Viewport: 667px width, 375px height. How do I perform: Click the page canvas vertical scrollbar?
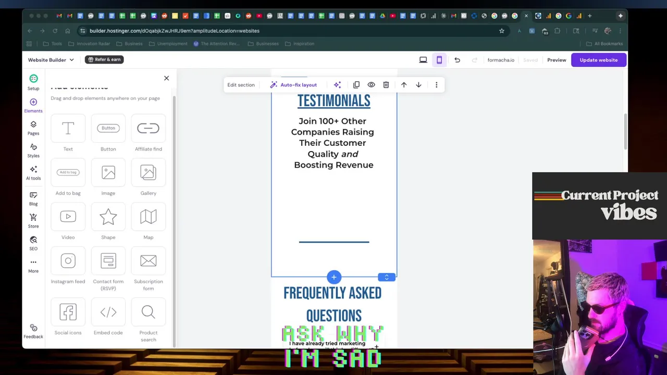[625, 132]
